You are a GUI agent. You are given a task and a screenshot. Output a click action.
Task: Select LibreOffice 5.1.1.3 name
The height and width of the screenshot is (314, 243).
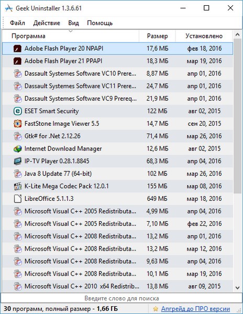click(x=49, y=199)
